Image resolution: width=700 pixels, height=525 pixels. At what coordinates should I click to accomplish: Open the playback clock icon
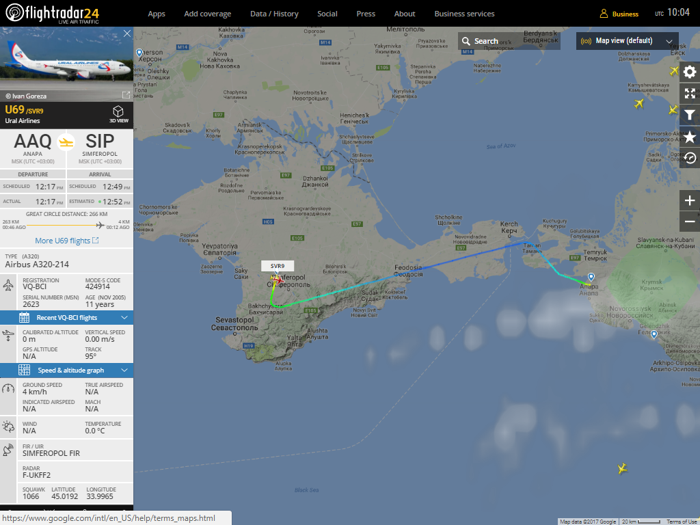point(690,158)
